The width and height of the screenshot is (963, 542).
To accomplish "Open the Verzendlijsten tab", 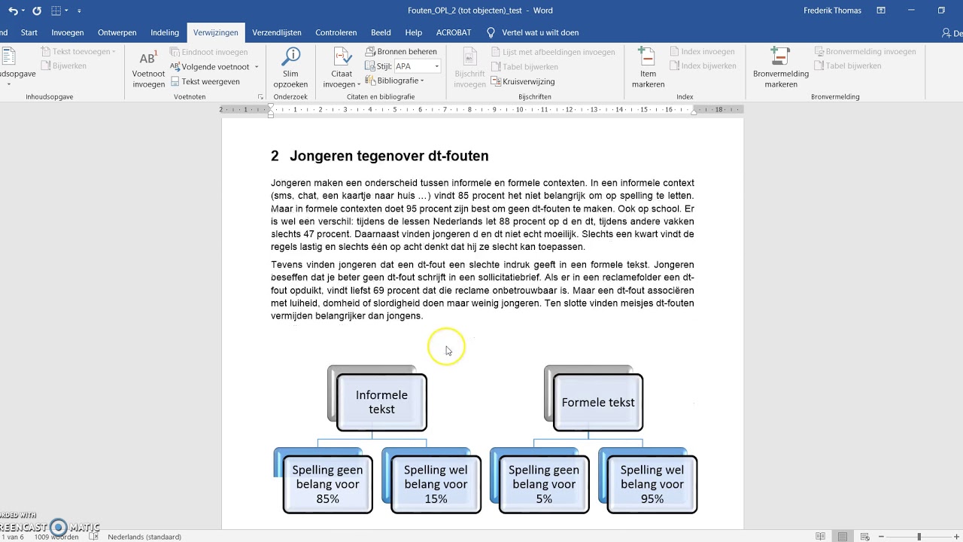I will [277, 32].
